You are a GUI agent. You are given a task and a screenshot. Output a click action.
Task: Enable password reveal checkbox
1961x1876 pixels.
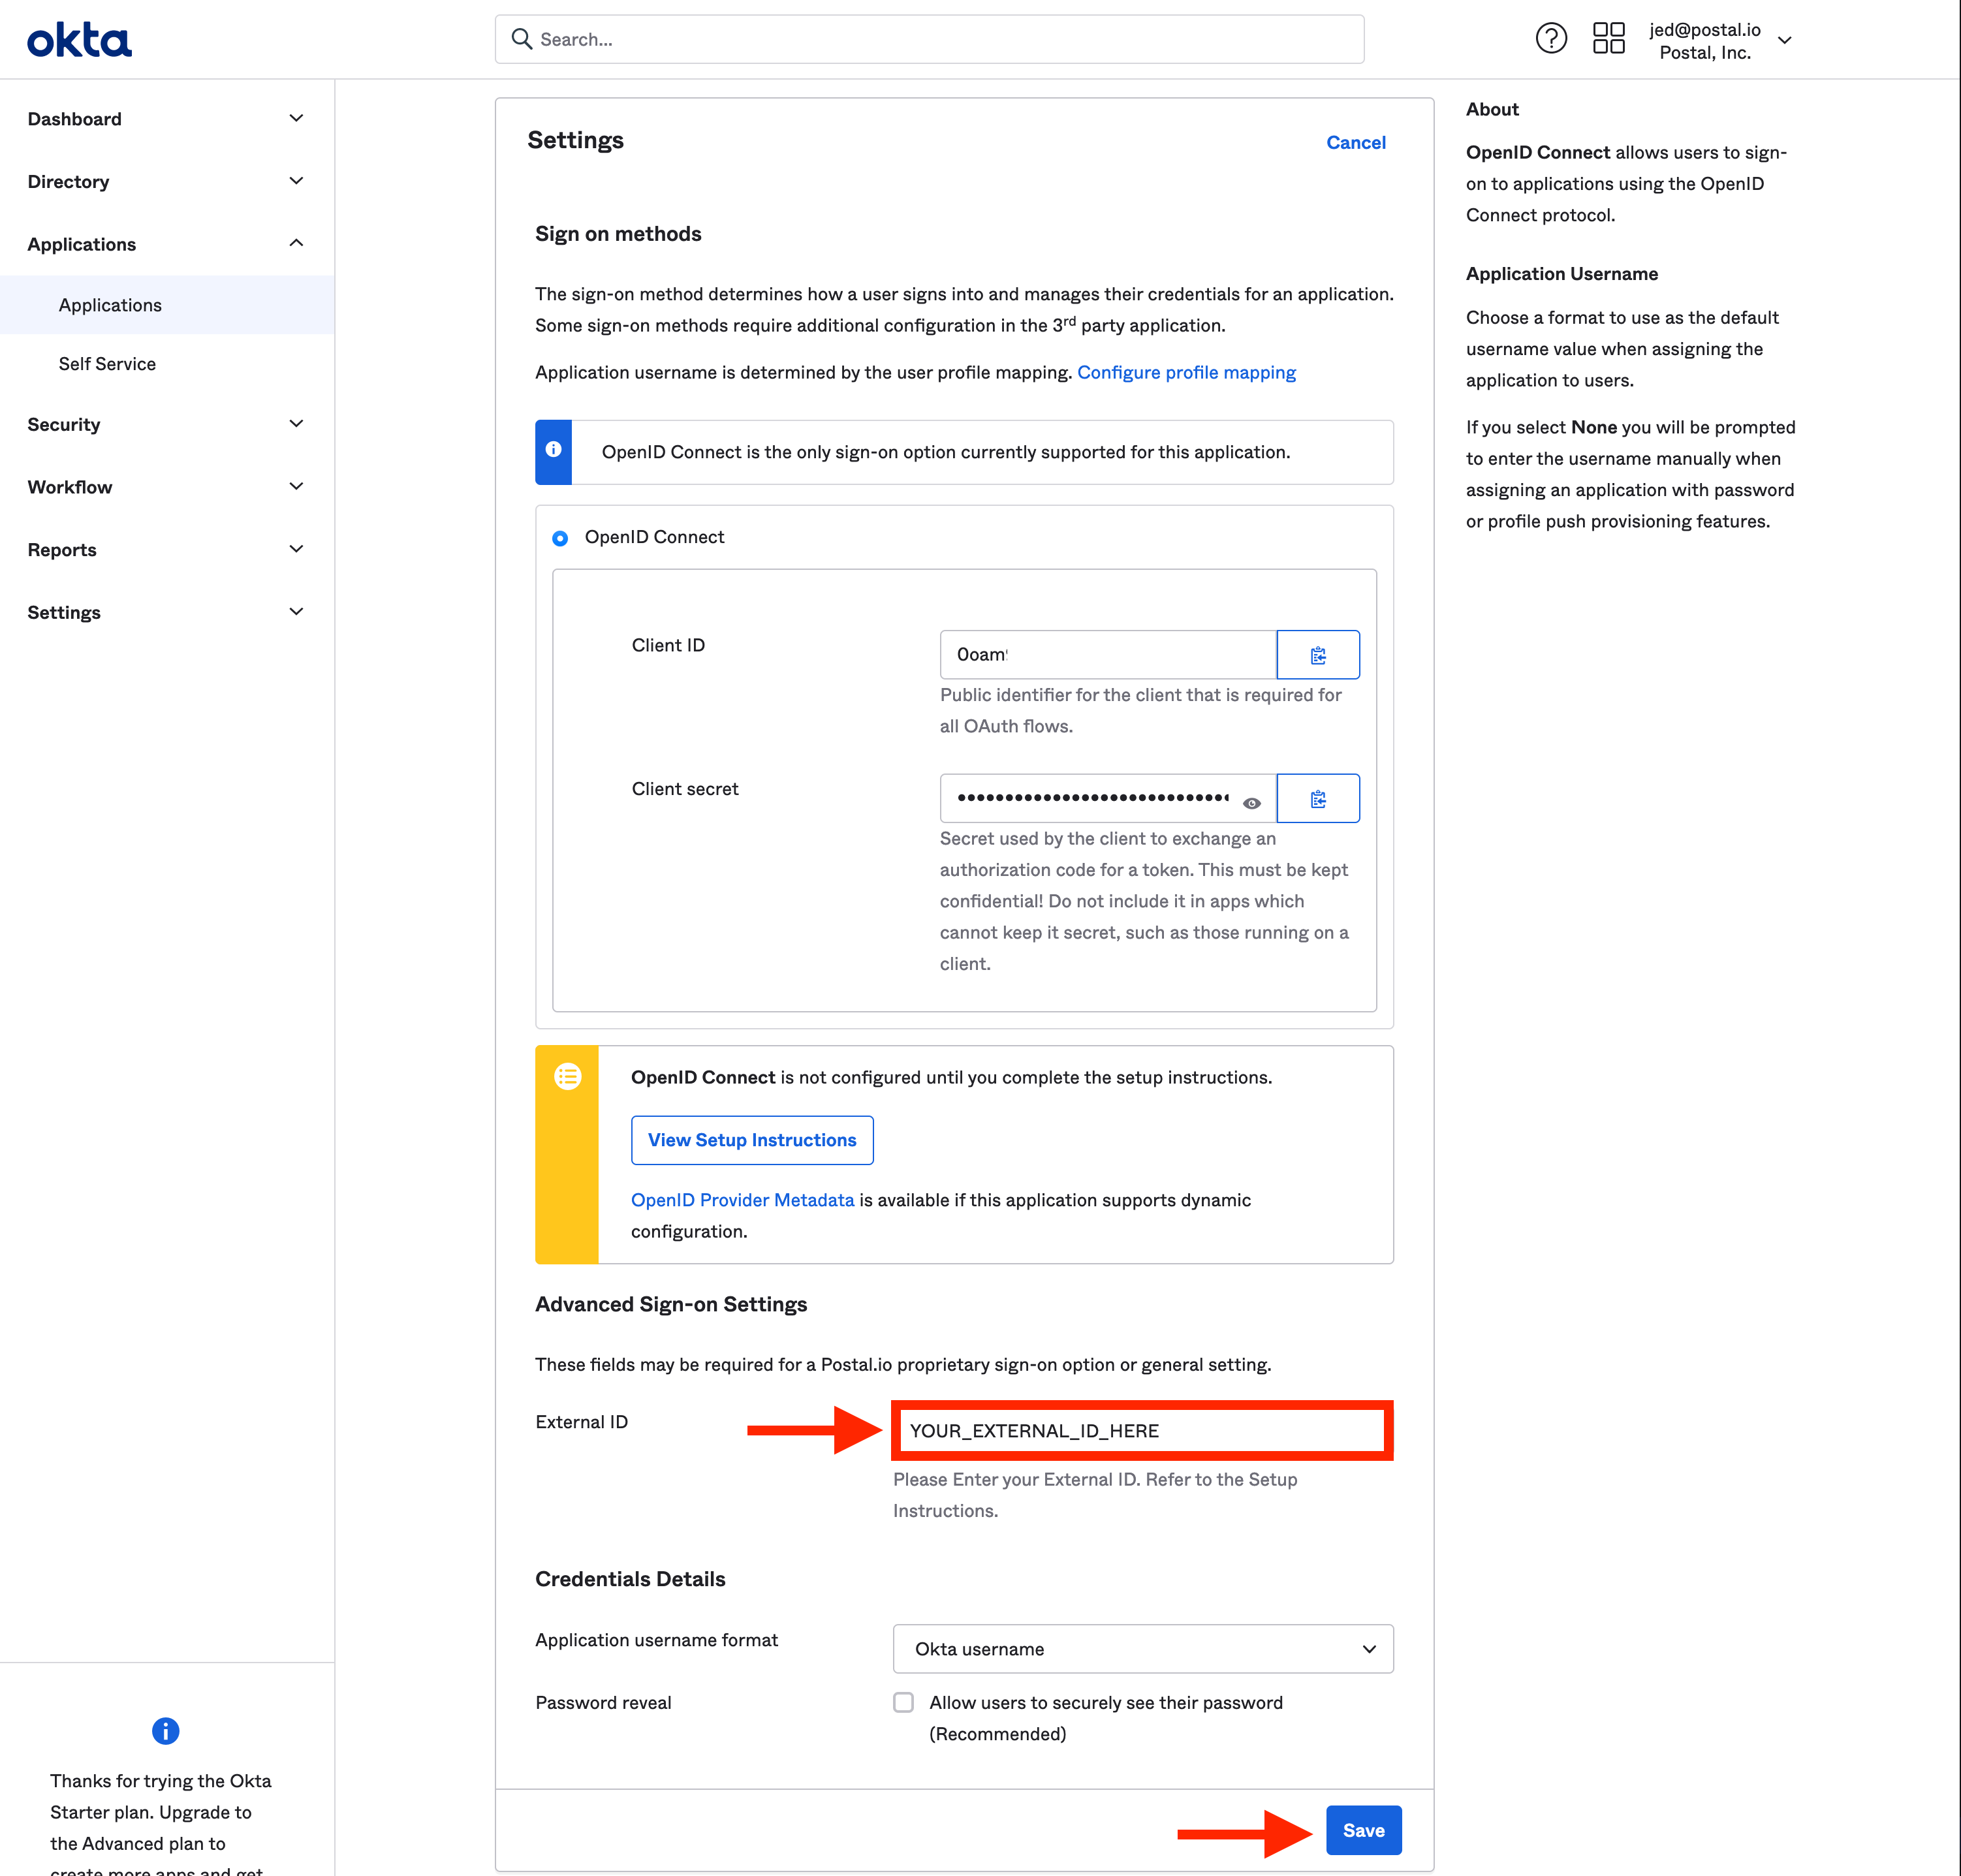[903, 1702]
